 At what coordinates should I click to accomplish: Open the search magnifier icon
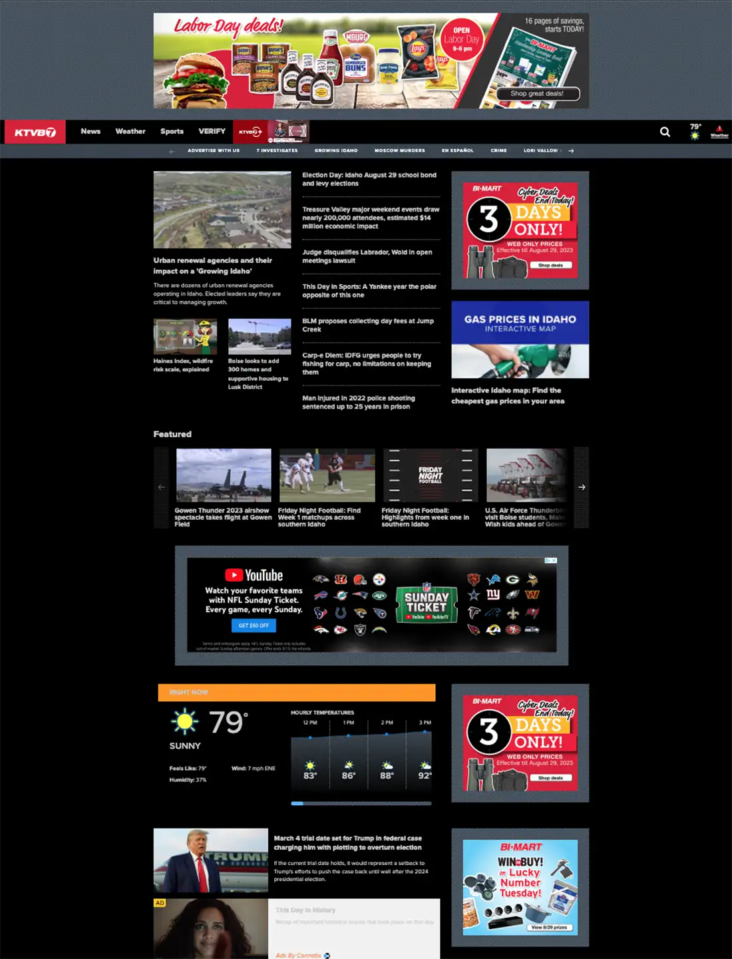[665, 132]
